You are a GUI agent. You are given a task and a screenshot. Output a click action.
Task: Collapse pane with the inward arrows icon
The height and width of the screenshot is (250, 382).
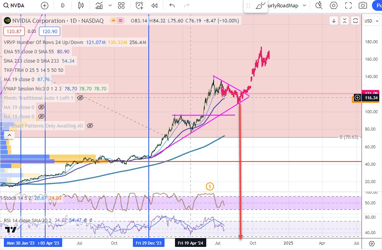(345, 21)
